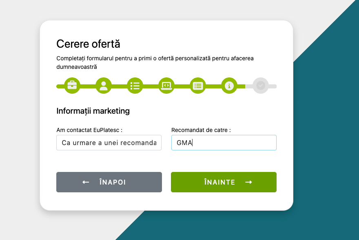Click the briefcase step icon
Viewport: 359px width, 240px height.
72,86
